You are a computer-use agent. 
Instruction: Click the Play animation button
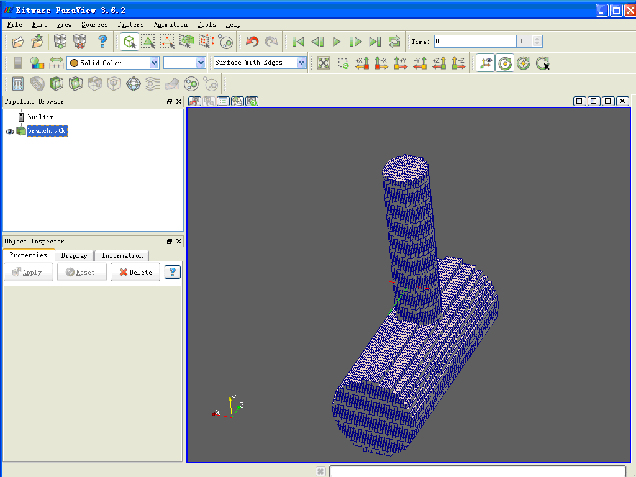tap(337, 42)
